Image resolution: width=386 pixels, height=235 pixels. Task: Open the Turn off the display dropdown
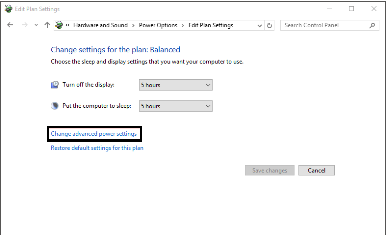coord(176,85)
